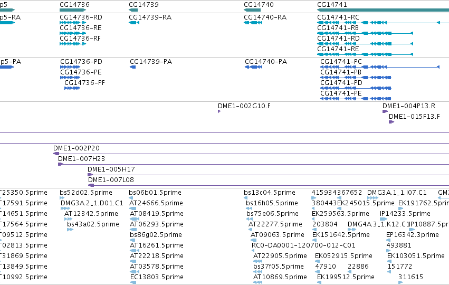Click the DME1-015F13.F marker glyph
This screenshot has height=285, width=449.
coord(391,122)
